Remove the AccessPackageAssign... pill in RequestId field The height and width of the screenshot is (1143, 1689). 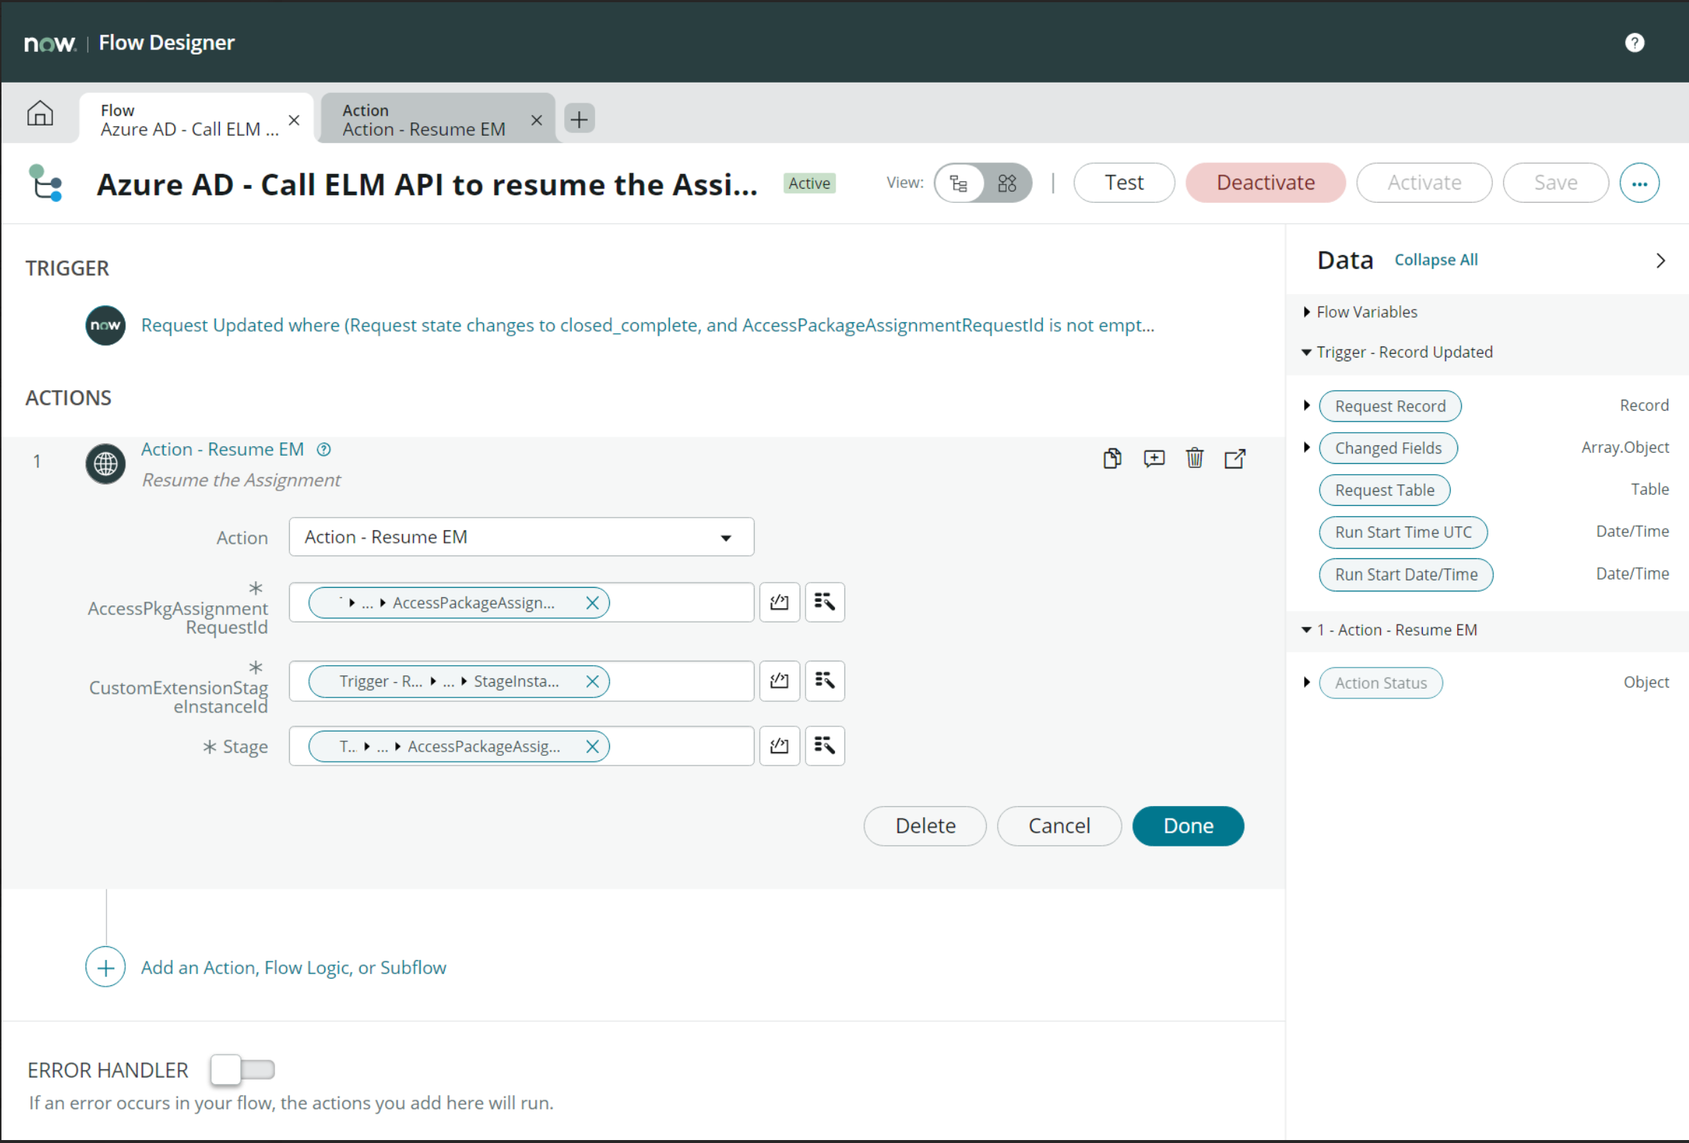click(592, 602)
